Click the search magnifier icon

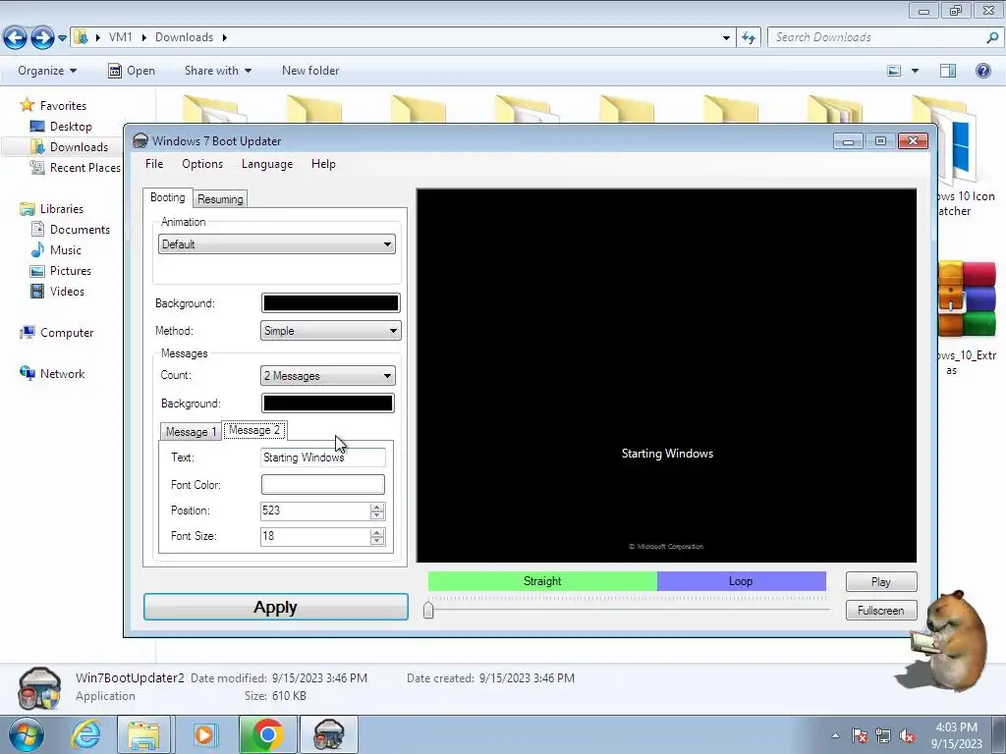coord(992,38)
